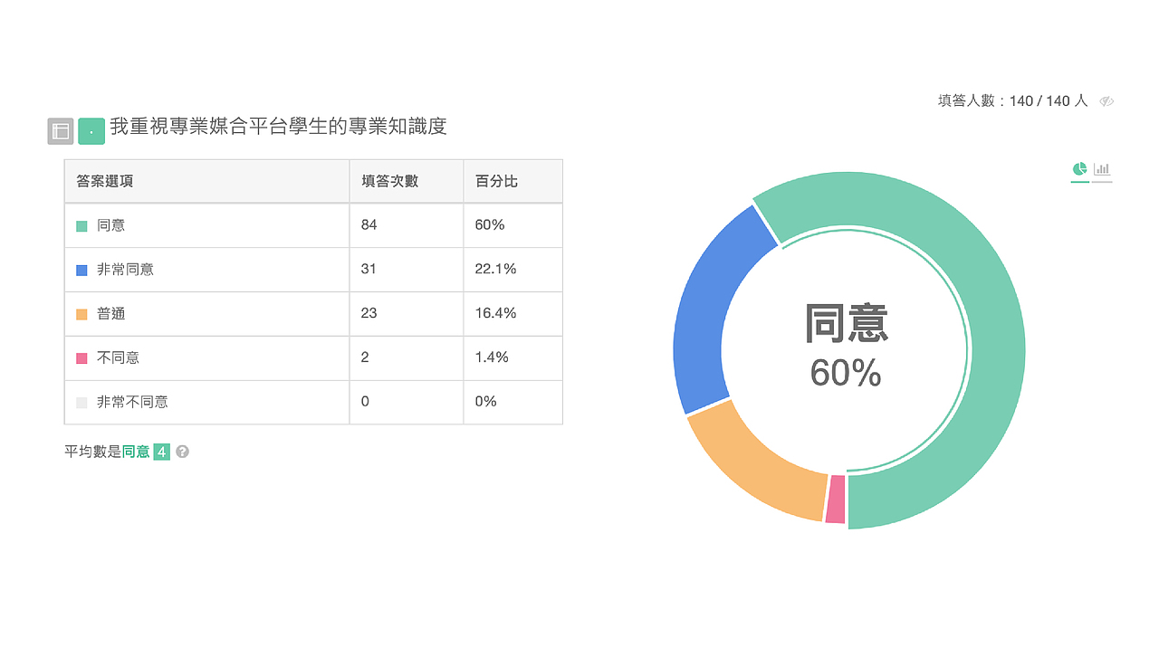Click the question type icon beside the title
The height and width of the screenshot is (657, 1159).
point(60,130)
